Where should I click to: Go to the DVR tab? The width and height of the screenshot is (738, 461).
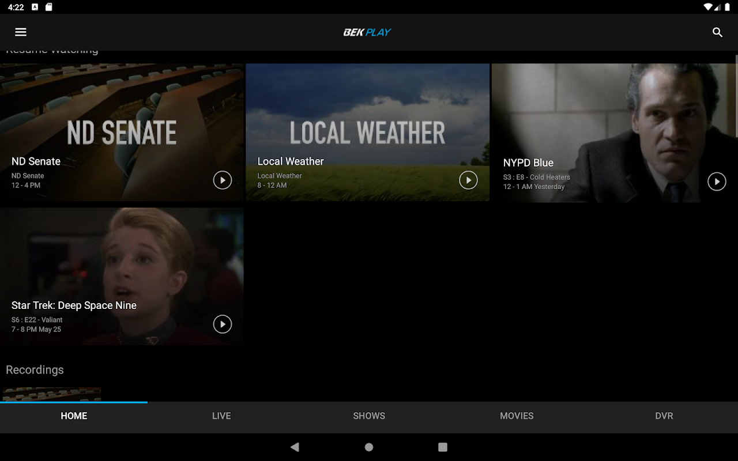(664, 416)
